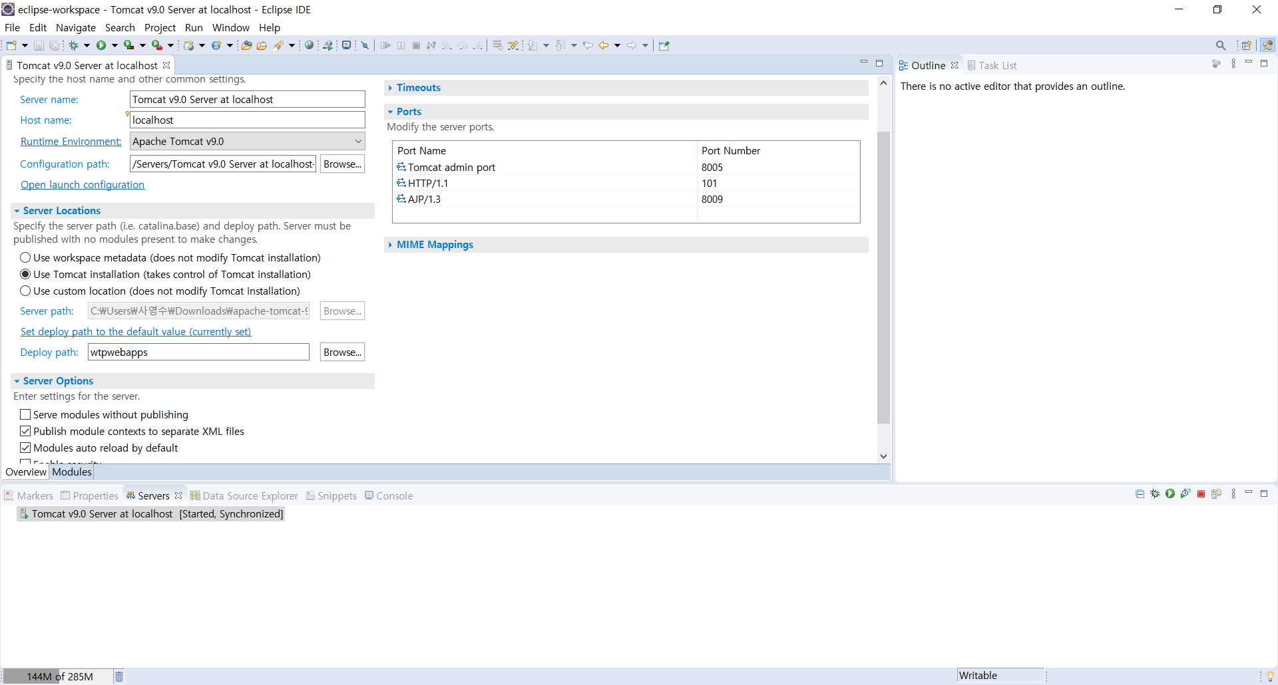Start the server in profile mode
This screenshot has width=1278, height=685.
pos(1185,493)
